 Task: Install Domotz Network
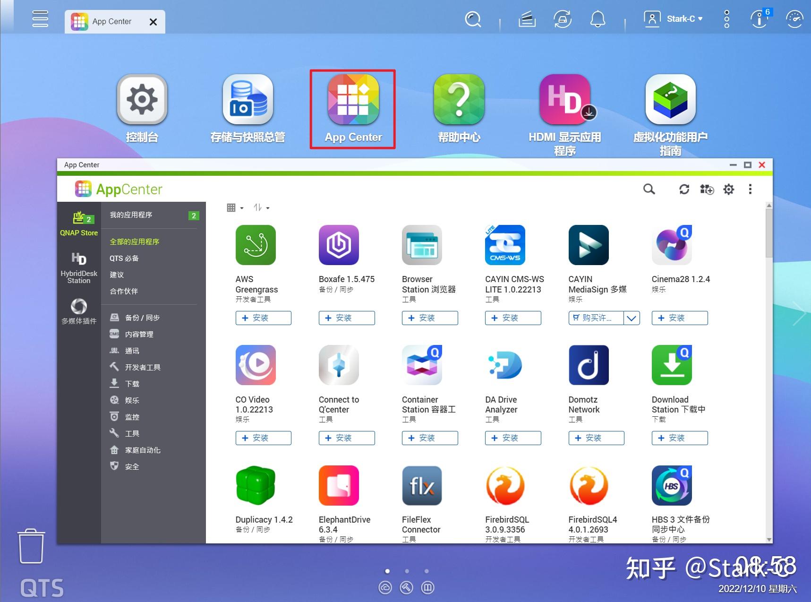point(596,438)
